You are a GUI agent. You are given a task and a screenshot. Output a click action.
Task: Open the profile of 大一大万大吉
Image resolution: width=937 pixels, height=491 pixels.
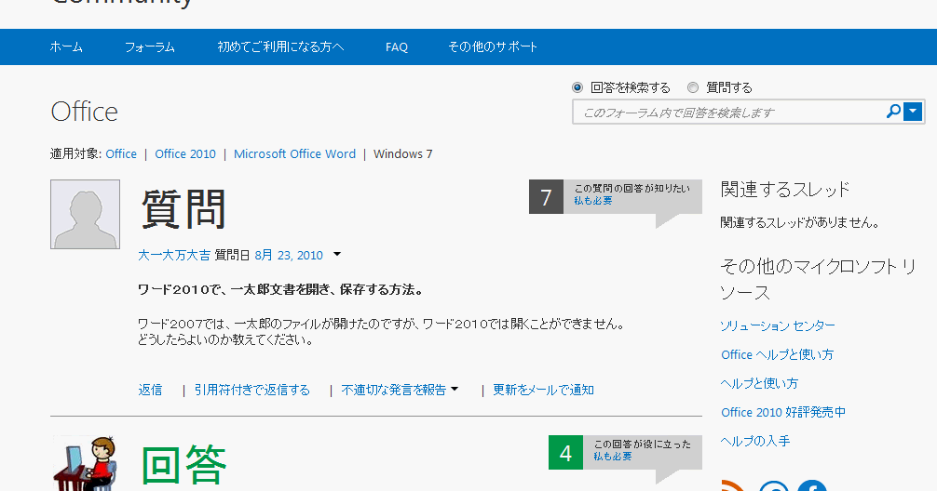(174, 256)
